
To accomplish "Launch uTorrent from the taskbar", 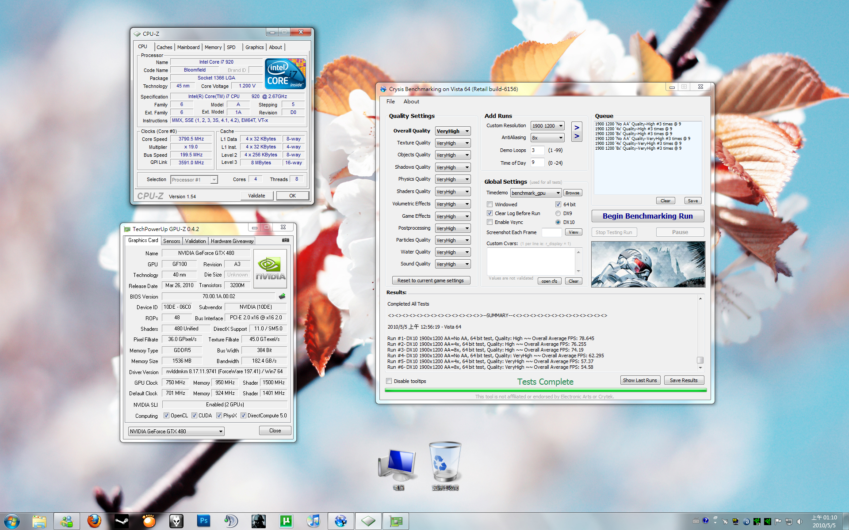I will [x=286, y=521].
